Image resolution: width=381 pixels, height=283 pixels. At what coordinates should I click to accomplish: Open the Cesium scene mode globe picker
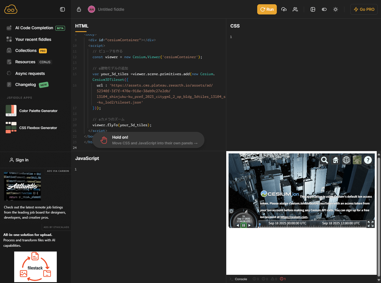346,160
